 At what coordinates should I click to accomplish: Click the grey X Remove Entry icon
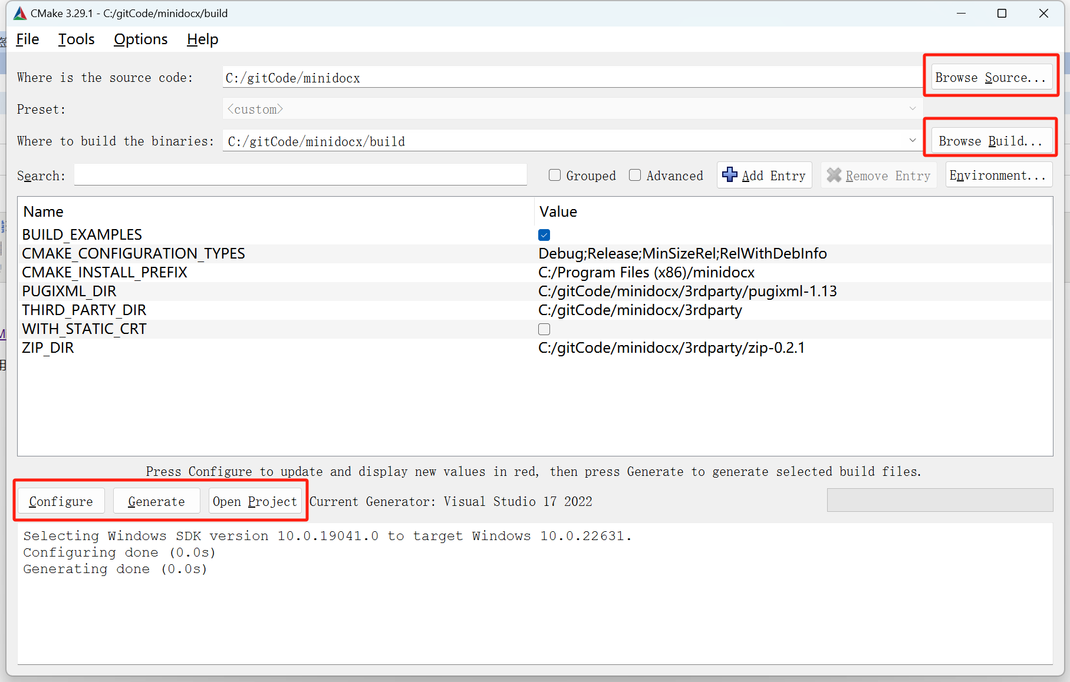834,175
